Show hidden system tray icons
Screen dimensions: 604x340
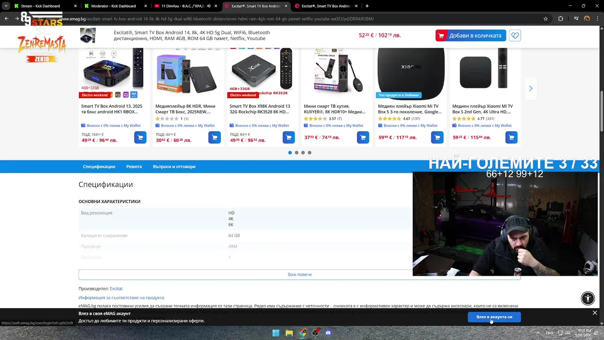click(x=538, y=333)
